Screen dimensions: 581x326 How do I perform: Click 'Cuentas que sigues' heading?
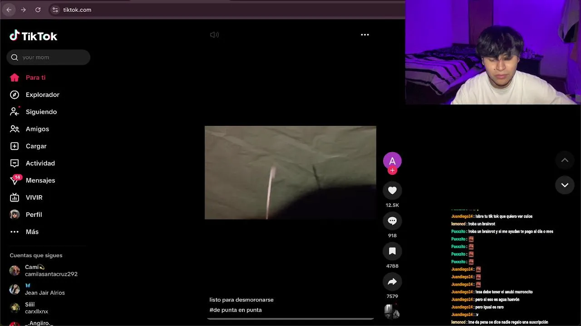coord(36,255)
